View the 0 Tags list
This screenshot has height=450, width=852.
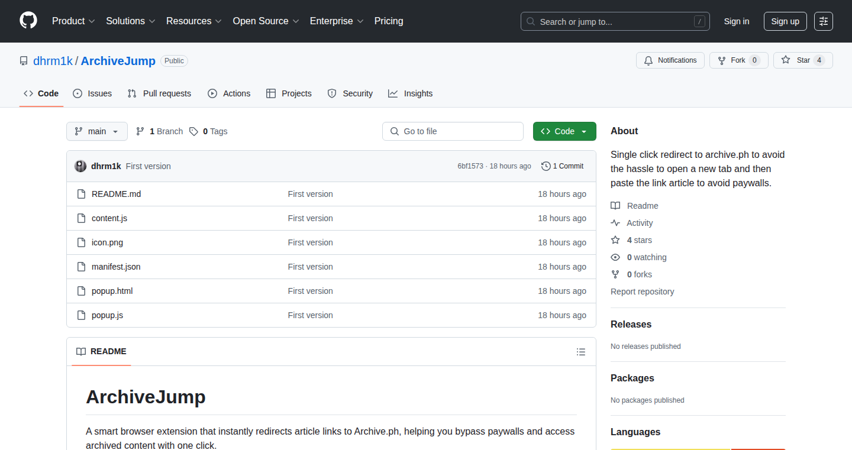coord(208,131)
